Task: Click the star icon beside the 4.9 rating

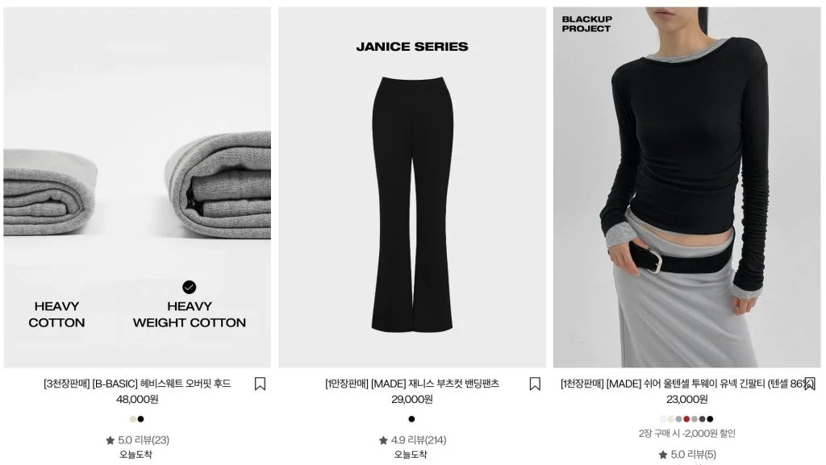Action: point(383,440)
